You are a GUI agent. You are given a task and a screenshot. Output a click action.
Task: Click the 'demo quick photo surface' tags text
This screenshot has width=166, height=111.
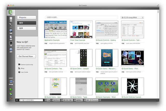coord(134,72)
